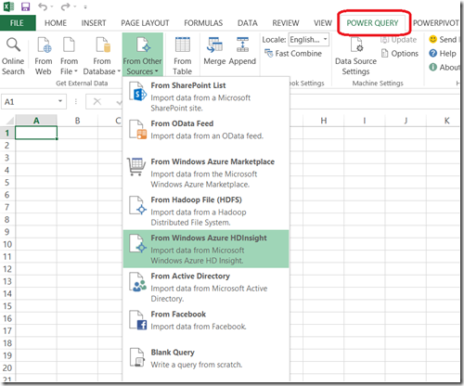Import data From Web

[x=44, y=56]
